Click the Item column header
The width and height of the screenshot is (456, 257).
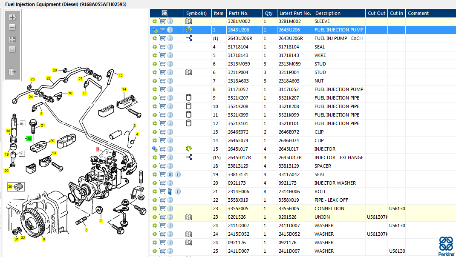point(219,13)
